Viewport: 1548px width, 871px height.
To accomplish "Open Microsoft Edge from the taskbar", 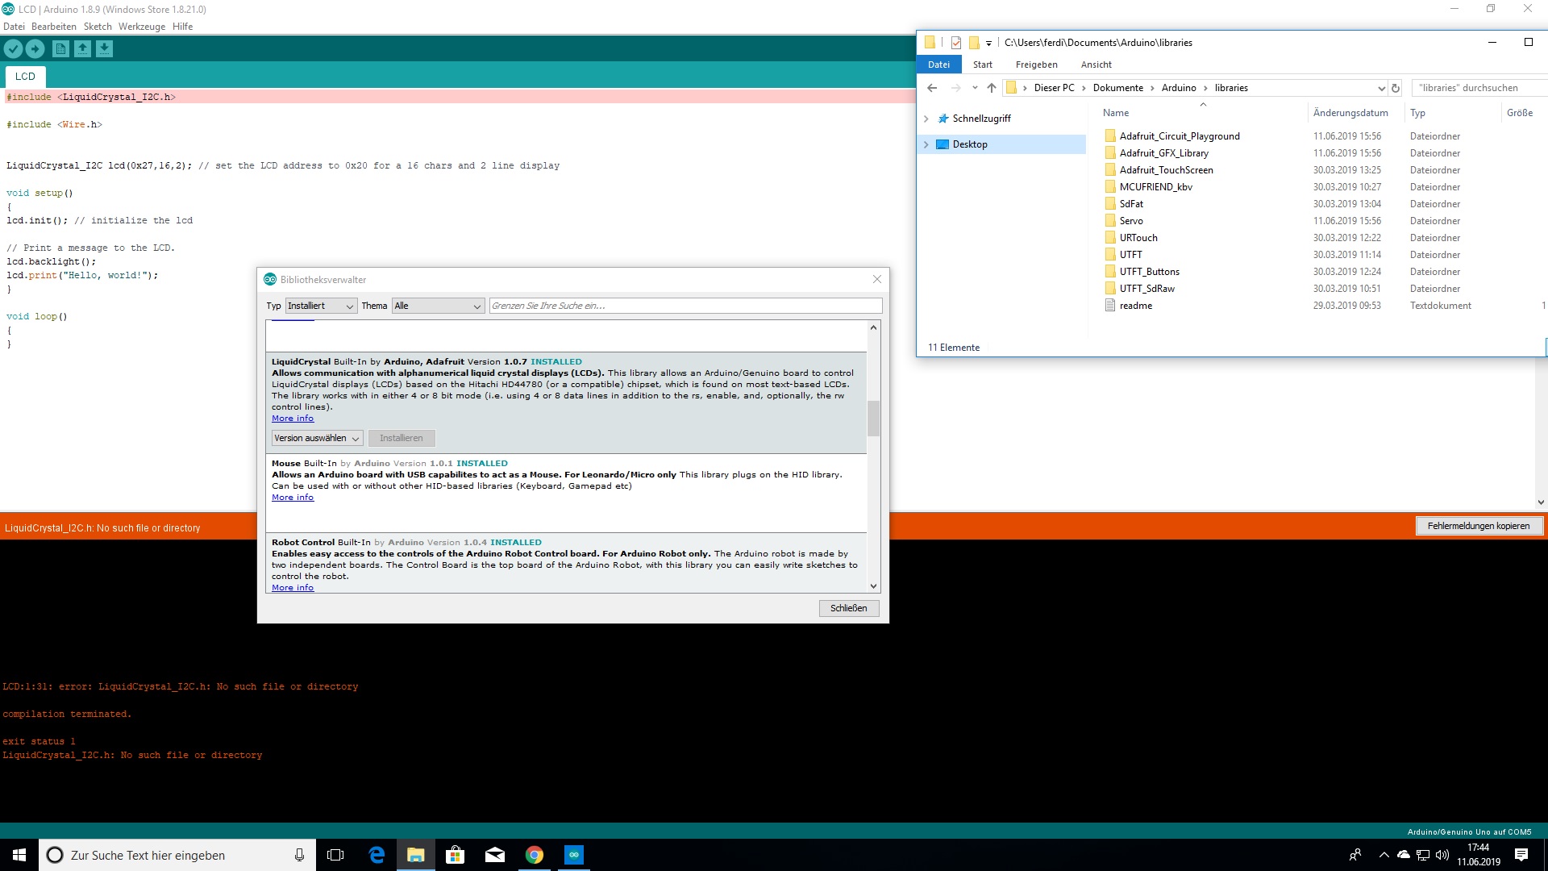I will pyautogui.click(x=377, y=855).
